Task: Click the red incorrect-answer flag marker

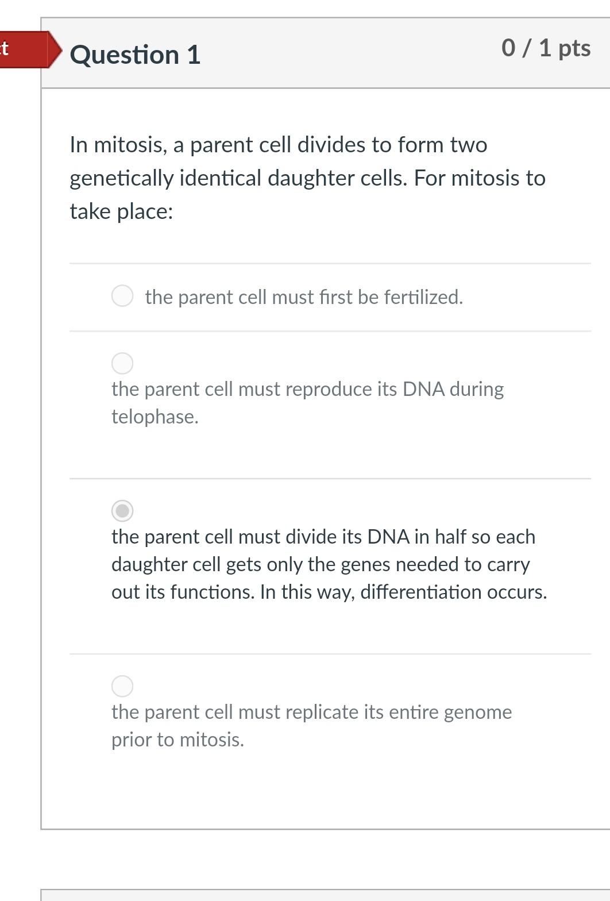Action: pyautogui.click(x=26, y=49)
